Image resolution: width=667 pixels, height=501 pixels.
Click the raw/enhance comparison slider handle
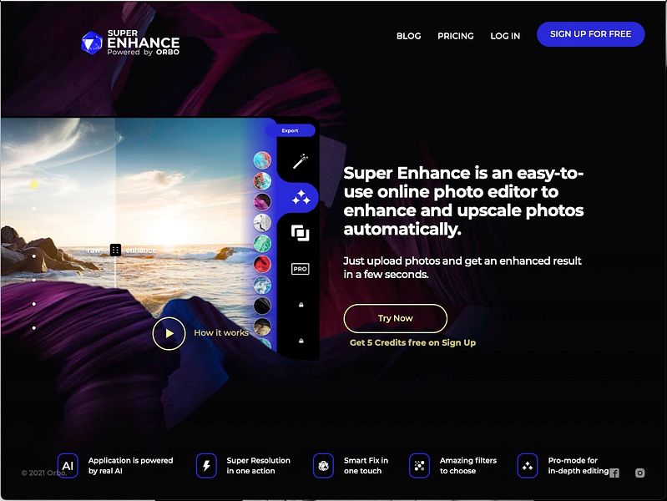click(x=115, y=250)
